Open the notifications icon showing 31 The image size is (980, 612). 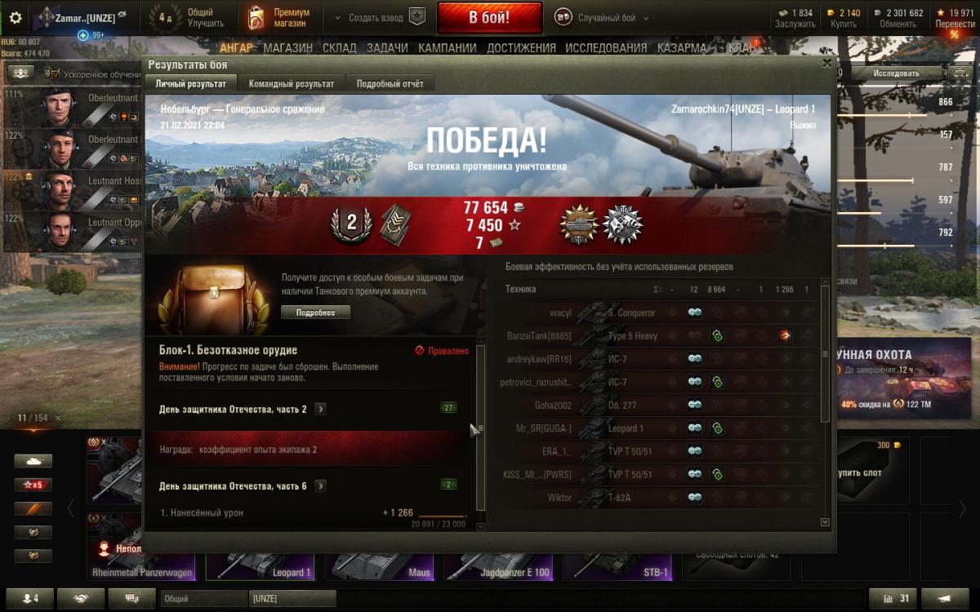[x=893, y=598]
